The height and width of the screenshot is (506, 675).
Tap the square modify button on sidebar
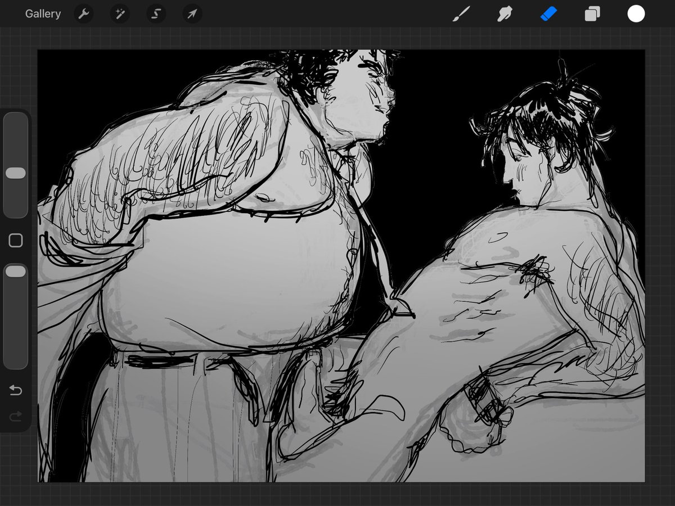(16, 241)
